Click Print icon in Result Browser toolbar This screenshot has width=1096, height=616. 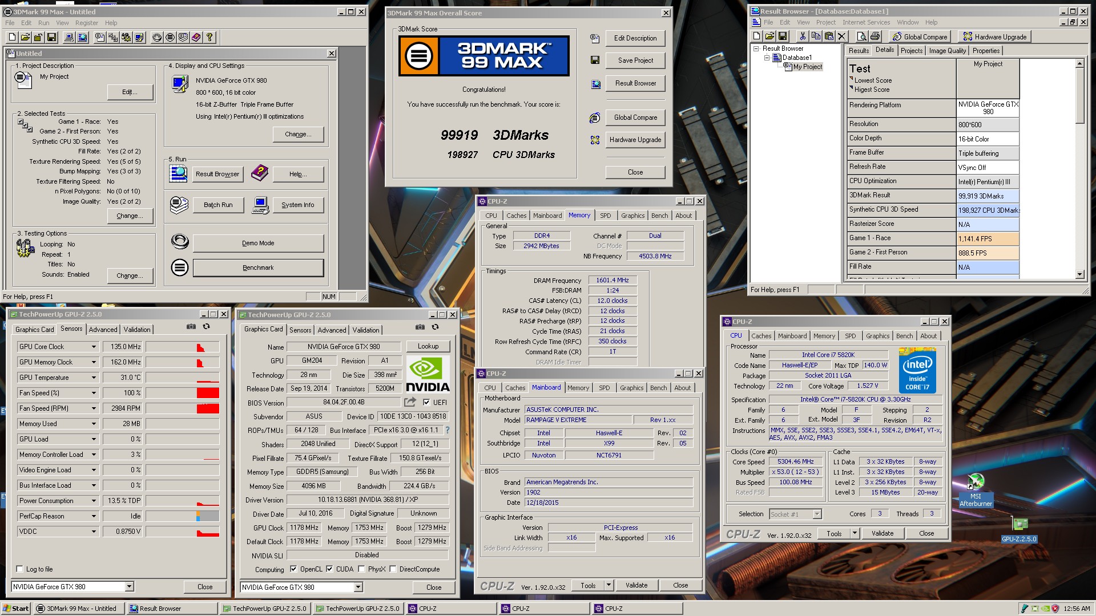pos(875,37)
